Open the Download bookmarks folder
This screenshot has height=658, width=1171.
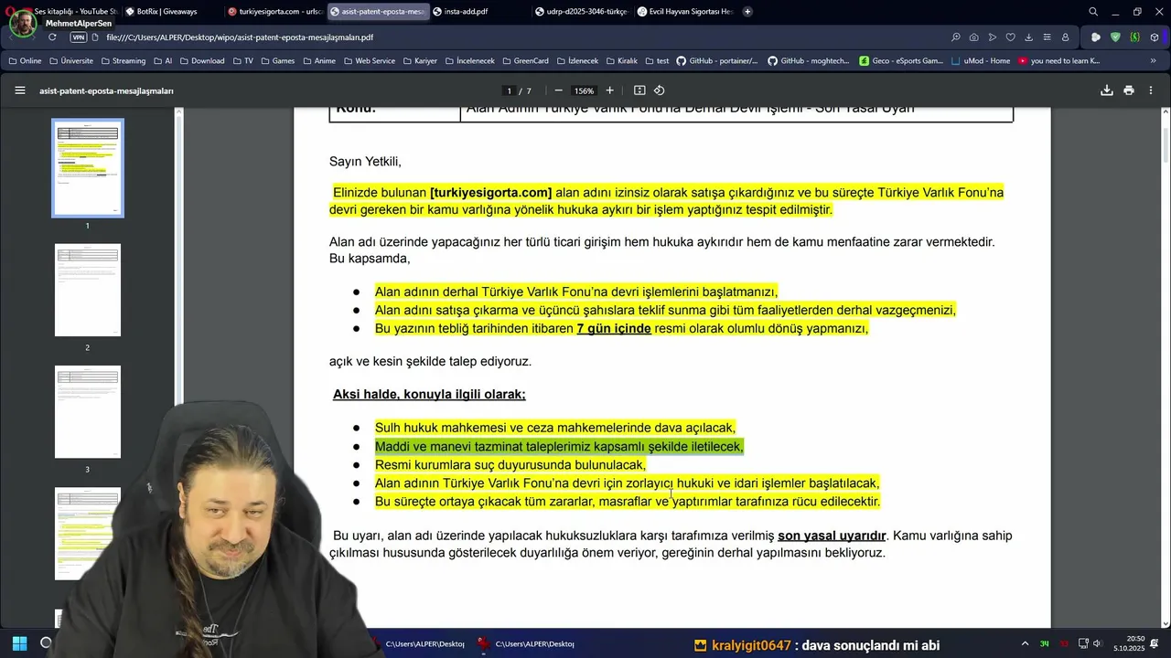tap(202, 61)
